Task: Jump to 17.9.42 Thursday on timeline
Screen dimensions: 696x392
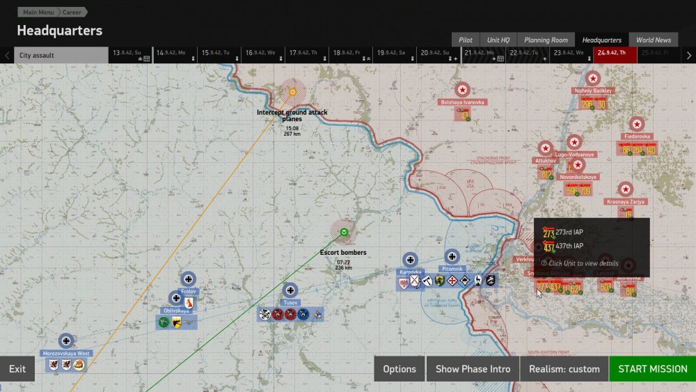Action: point(307,55)
